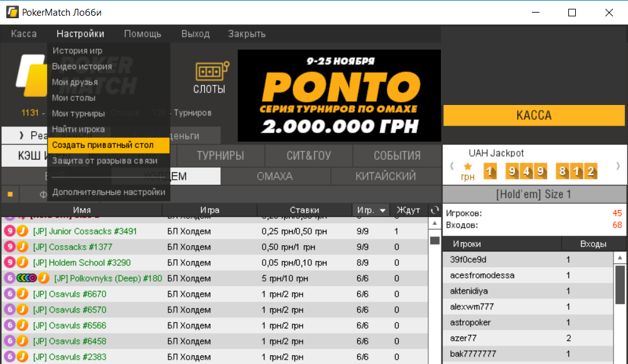Click the colored chips icon of Polkovnyks (Deep) #180
This screenshot has height=364, width=628.
(x=27, y=278)
